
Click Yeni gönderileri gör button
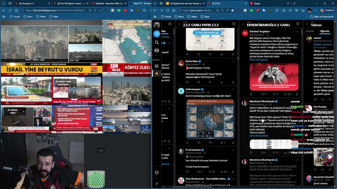pos(207,33)
